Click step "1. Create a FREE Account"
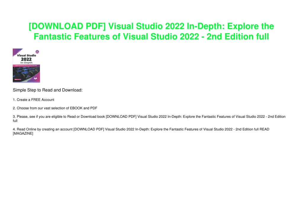The image size is (303, 214). click(33, 100)
